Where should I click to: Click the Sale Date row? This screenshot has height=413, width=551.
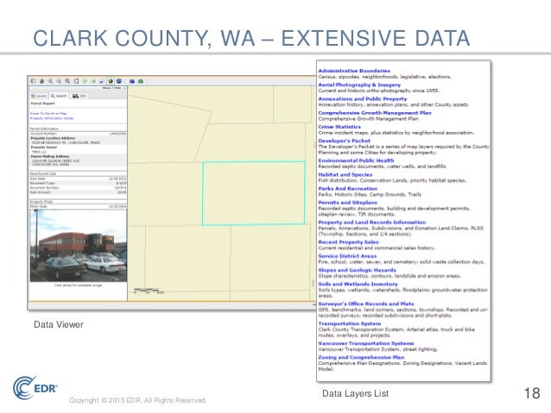(x=78, y=178)
